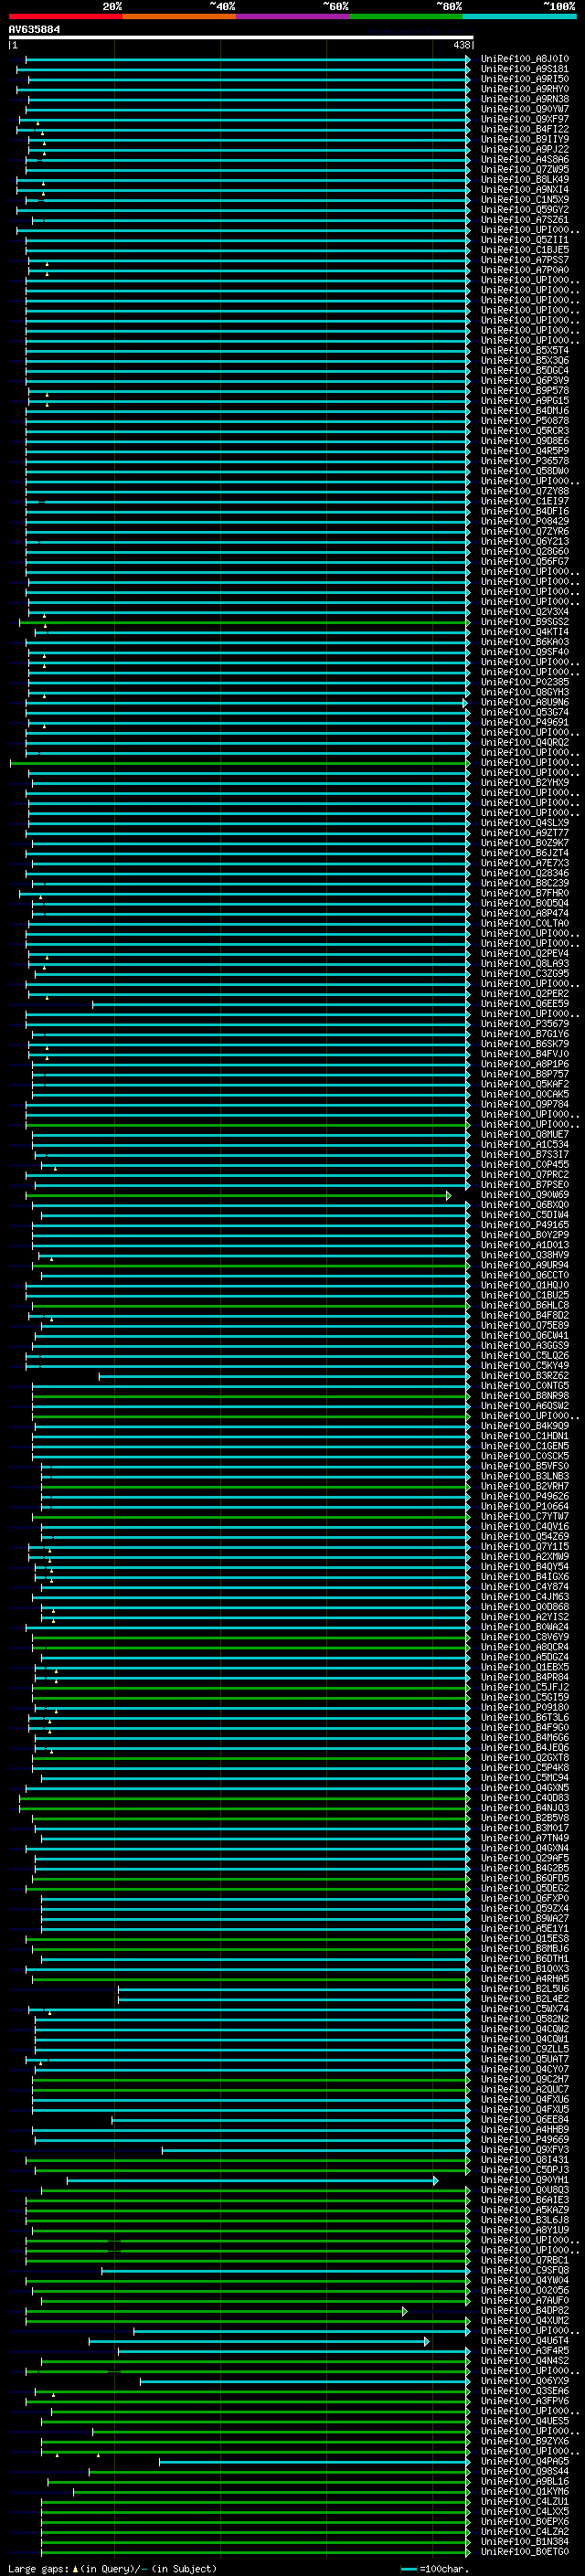Click the green ~80% identity legend bar
This screenshot has width=585, height=2576.
coord(406,16)
